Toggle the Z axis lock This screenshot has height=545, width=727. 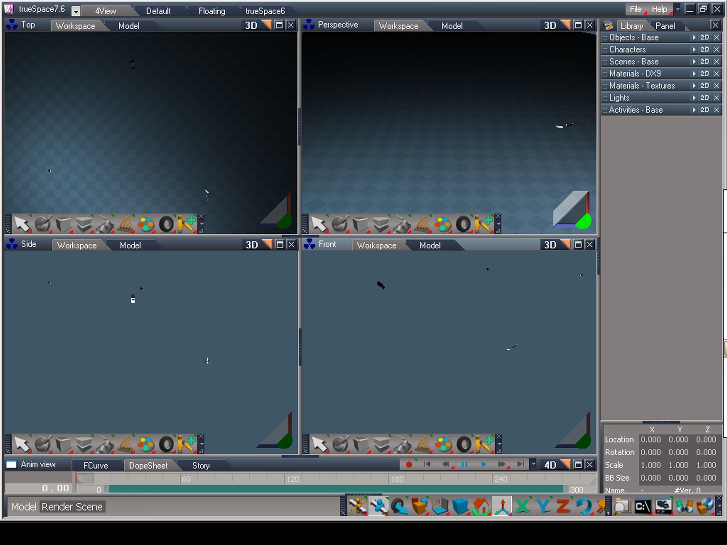tap(563, 506)
